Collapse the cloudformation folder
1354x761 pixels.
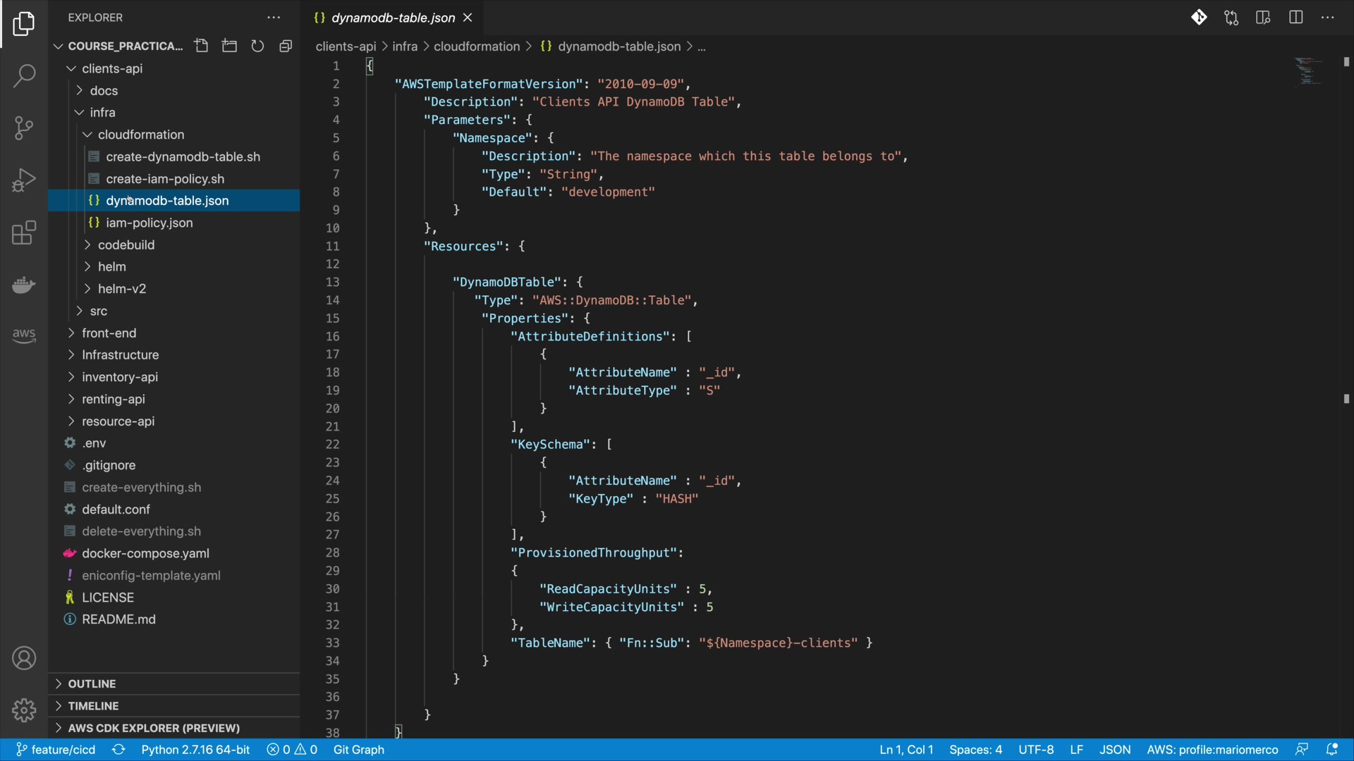140,135
